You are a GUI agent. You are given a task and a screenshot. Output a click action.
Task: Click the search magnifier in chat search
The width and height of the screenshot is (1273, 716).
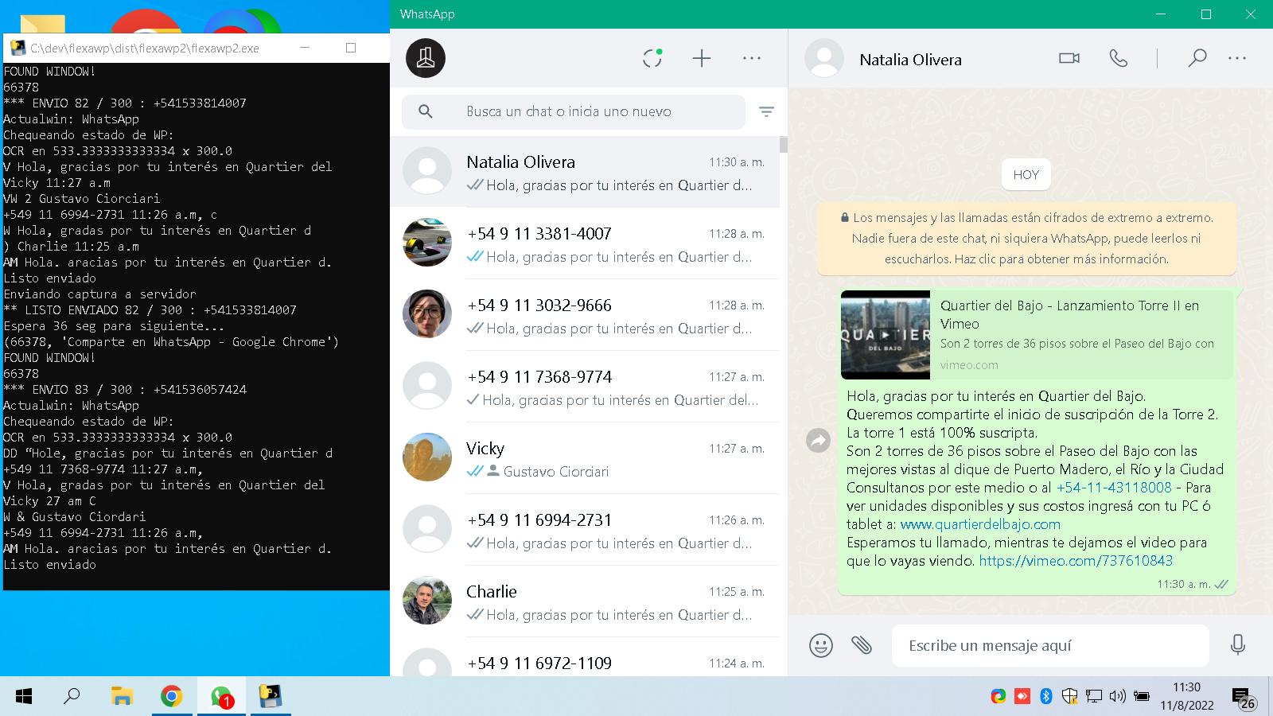coord(426,112)
